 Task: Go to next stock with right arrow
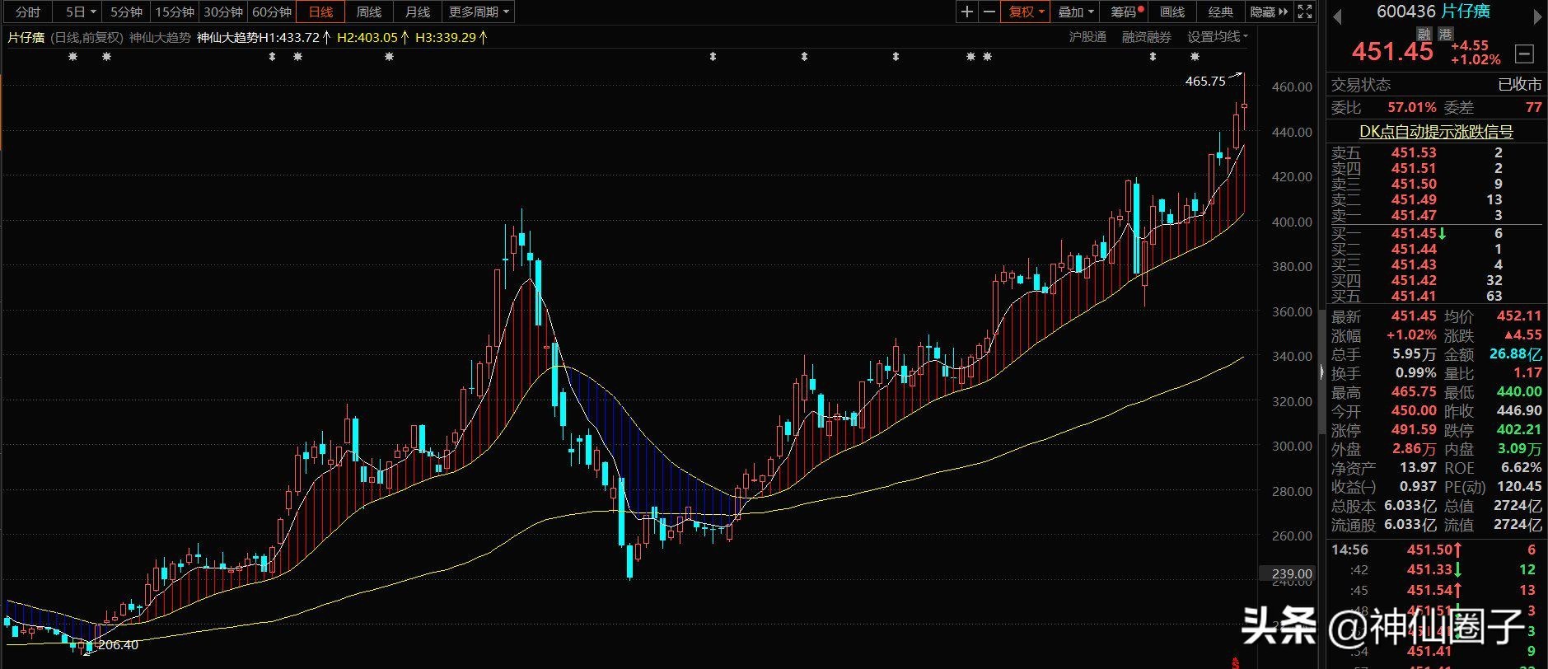click(x=1535, y=16)
